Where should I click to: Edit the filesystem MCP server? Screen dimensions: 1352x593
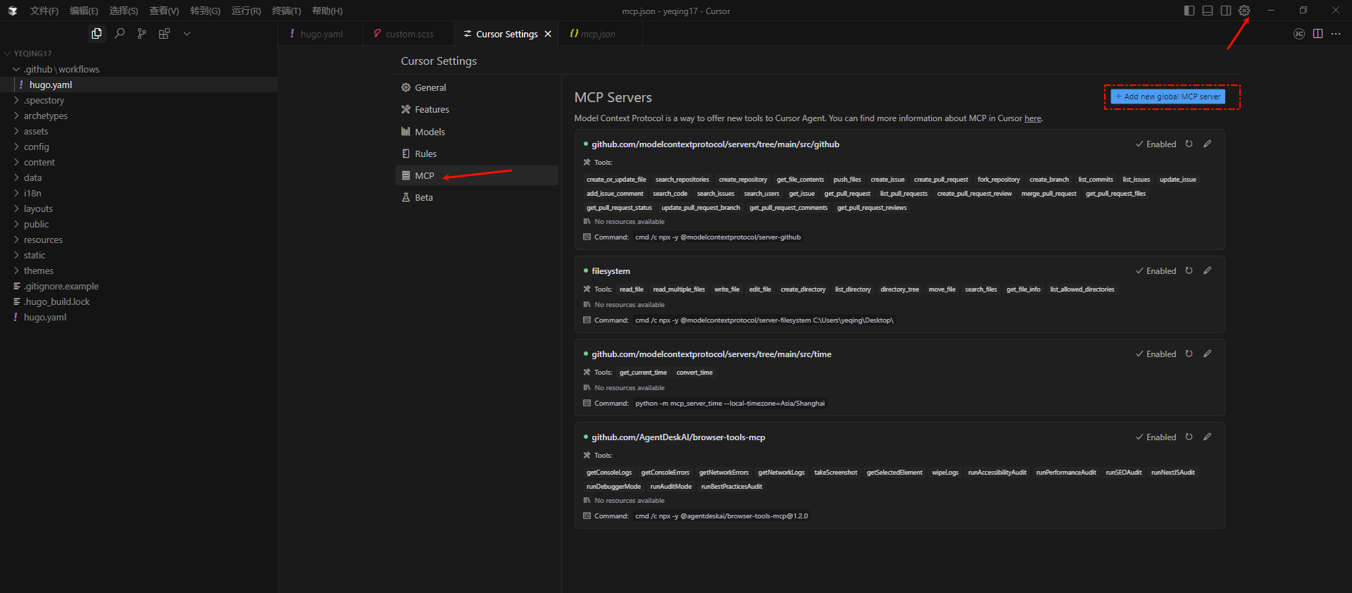tap(1207, 270)
